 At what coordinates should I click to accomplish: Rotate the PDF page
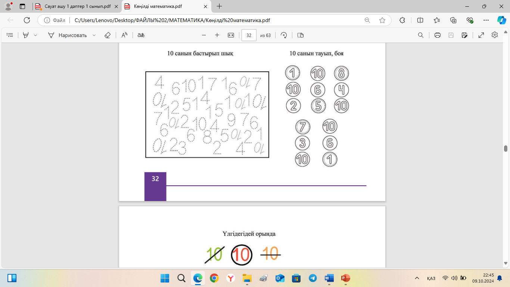click(x=284, y=35)
